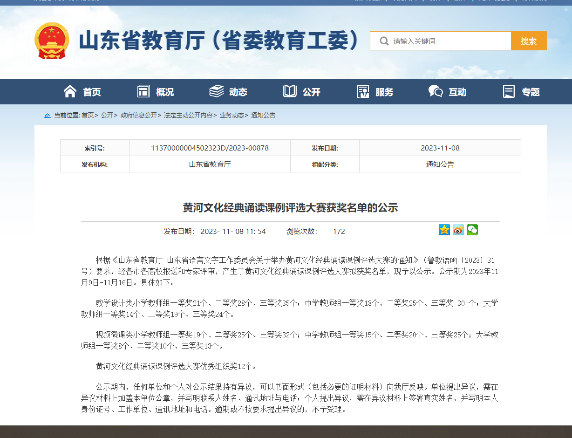Screen dimensions: 572x438
Task: Share the notice via Sina Weibo icon
Action: point(458,230)
